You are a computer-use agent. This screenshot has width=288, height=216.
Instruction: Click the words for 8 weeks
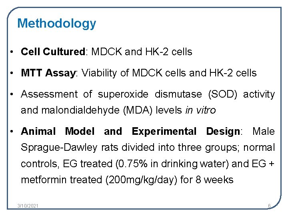click(x=207, y=180)
